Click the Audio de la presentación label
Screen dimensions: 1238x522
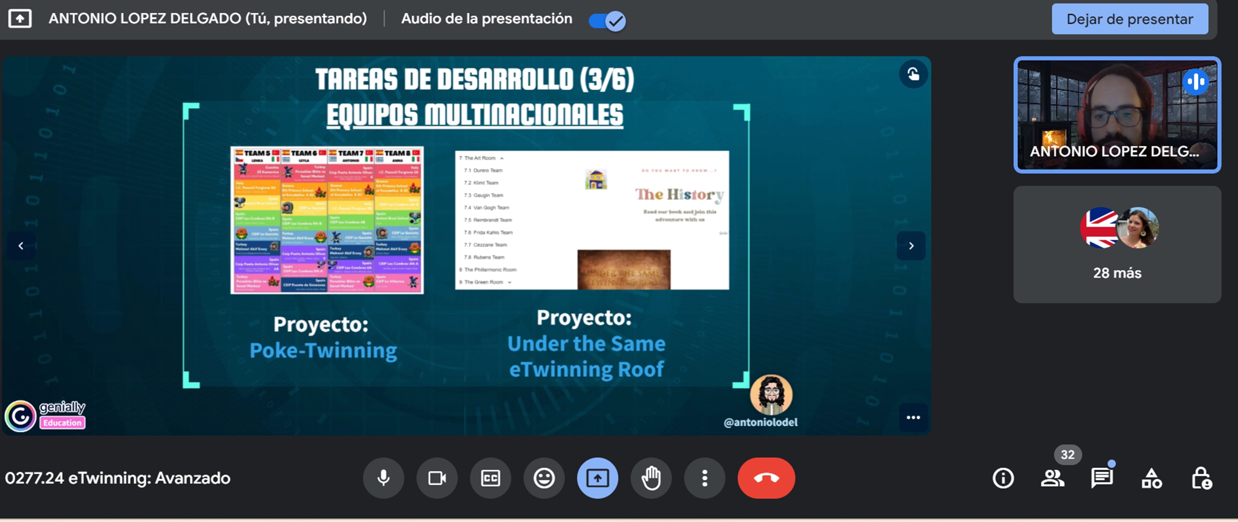click(x=486, y=19)
